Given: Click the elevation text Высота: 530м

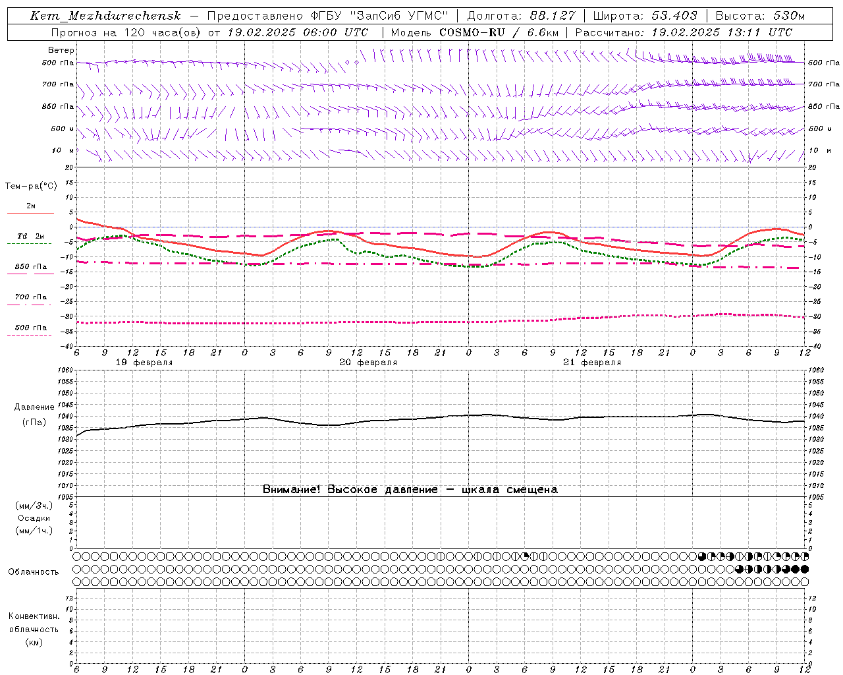Looking at the screenshot, I should click(x=760, y=16).
